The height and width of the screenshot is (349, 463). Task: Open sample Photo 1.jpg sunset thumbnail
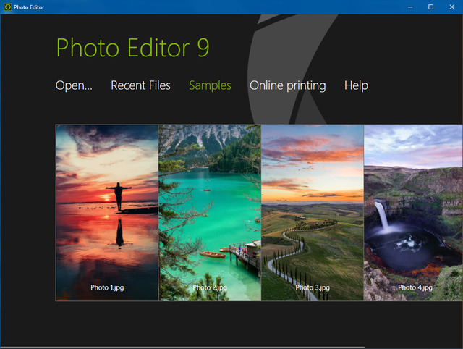[x=107, y=213]
